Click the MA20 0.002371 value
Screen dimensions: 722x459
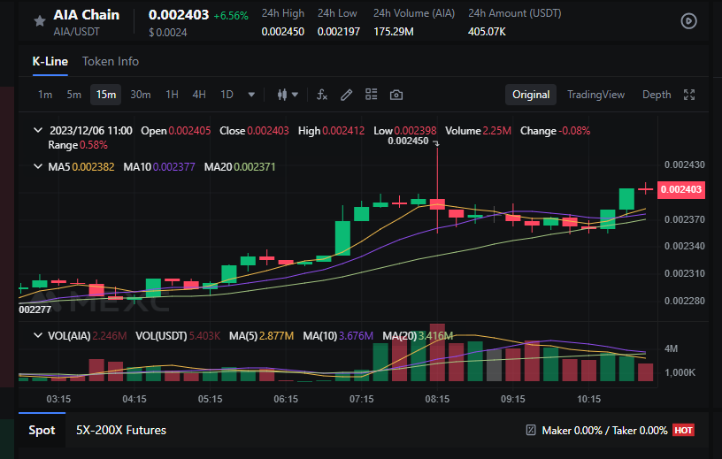click(x=254, y=166)
